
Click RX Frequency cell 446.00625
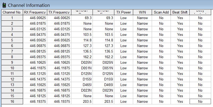pos(35,18)
